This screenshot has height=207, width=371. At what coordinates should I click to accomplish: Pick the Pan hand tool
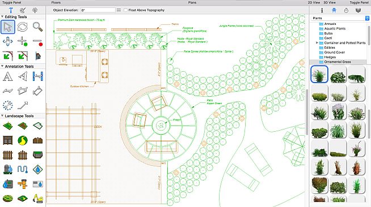8,41
